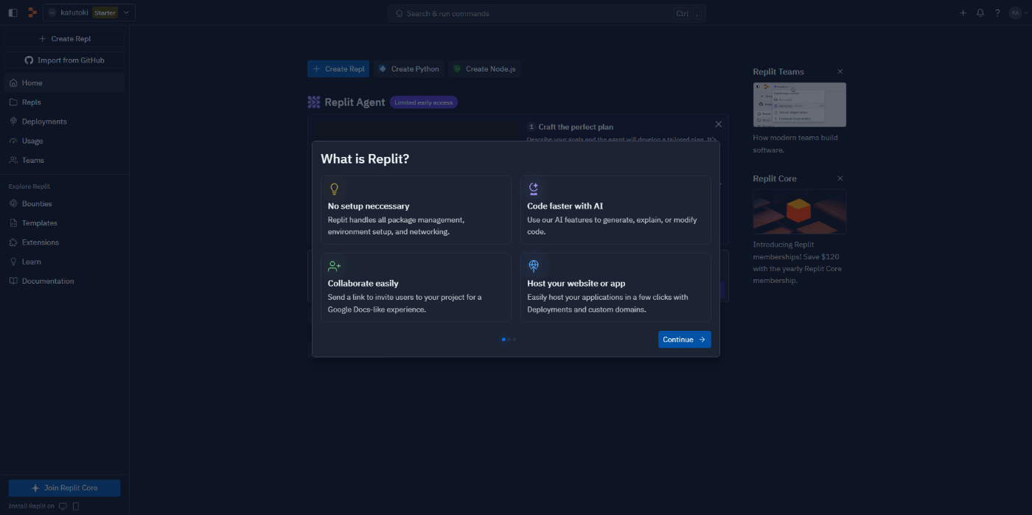
Task: Open Extensions in the sidebar
Action: tap(65, 242)
